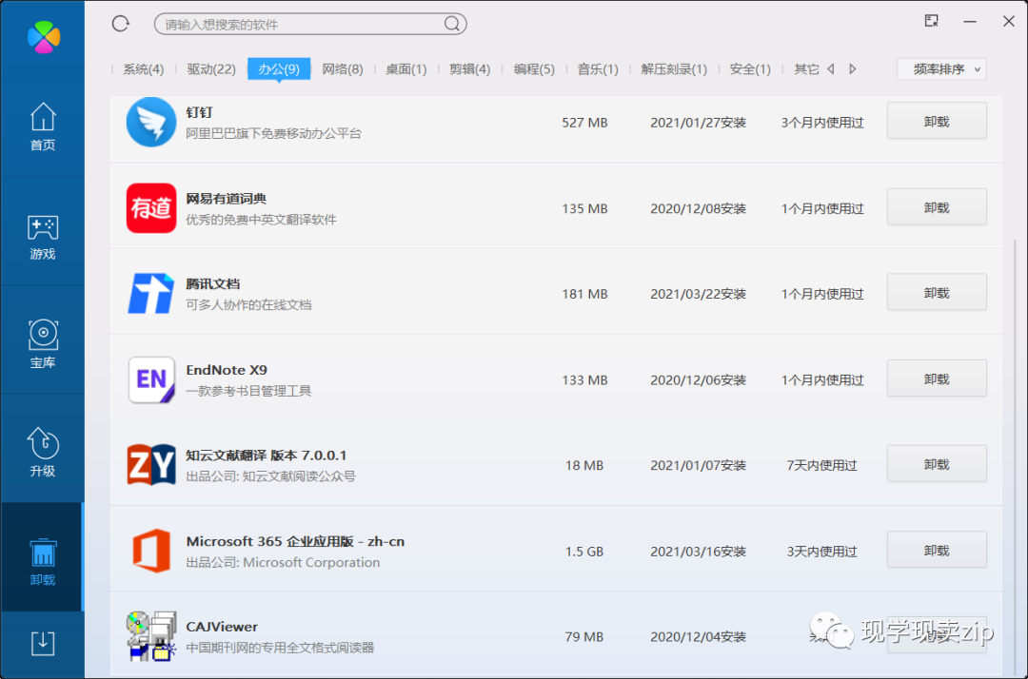This screenshot has width=1028, height=679.
Task: Select the Microsoft 365 Office icon
Action: tap(150, 550)
